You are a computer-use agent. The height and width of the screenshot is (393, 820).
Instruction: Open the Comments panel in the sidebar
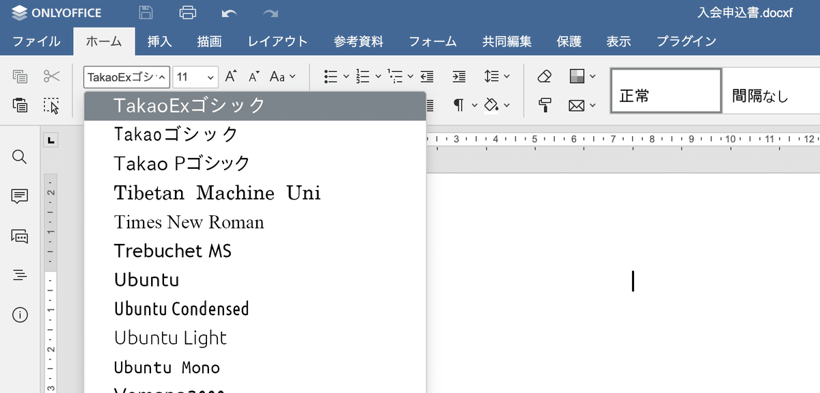coord(20,197)
